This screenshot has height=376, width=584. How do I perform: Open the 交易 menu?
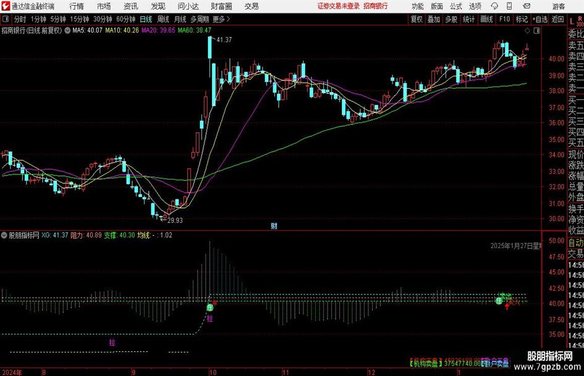pyautogui.click(x=252, y=6)
